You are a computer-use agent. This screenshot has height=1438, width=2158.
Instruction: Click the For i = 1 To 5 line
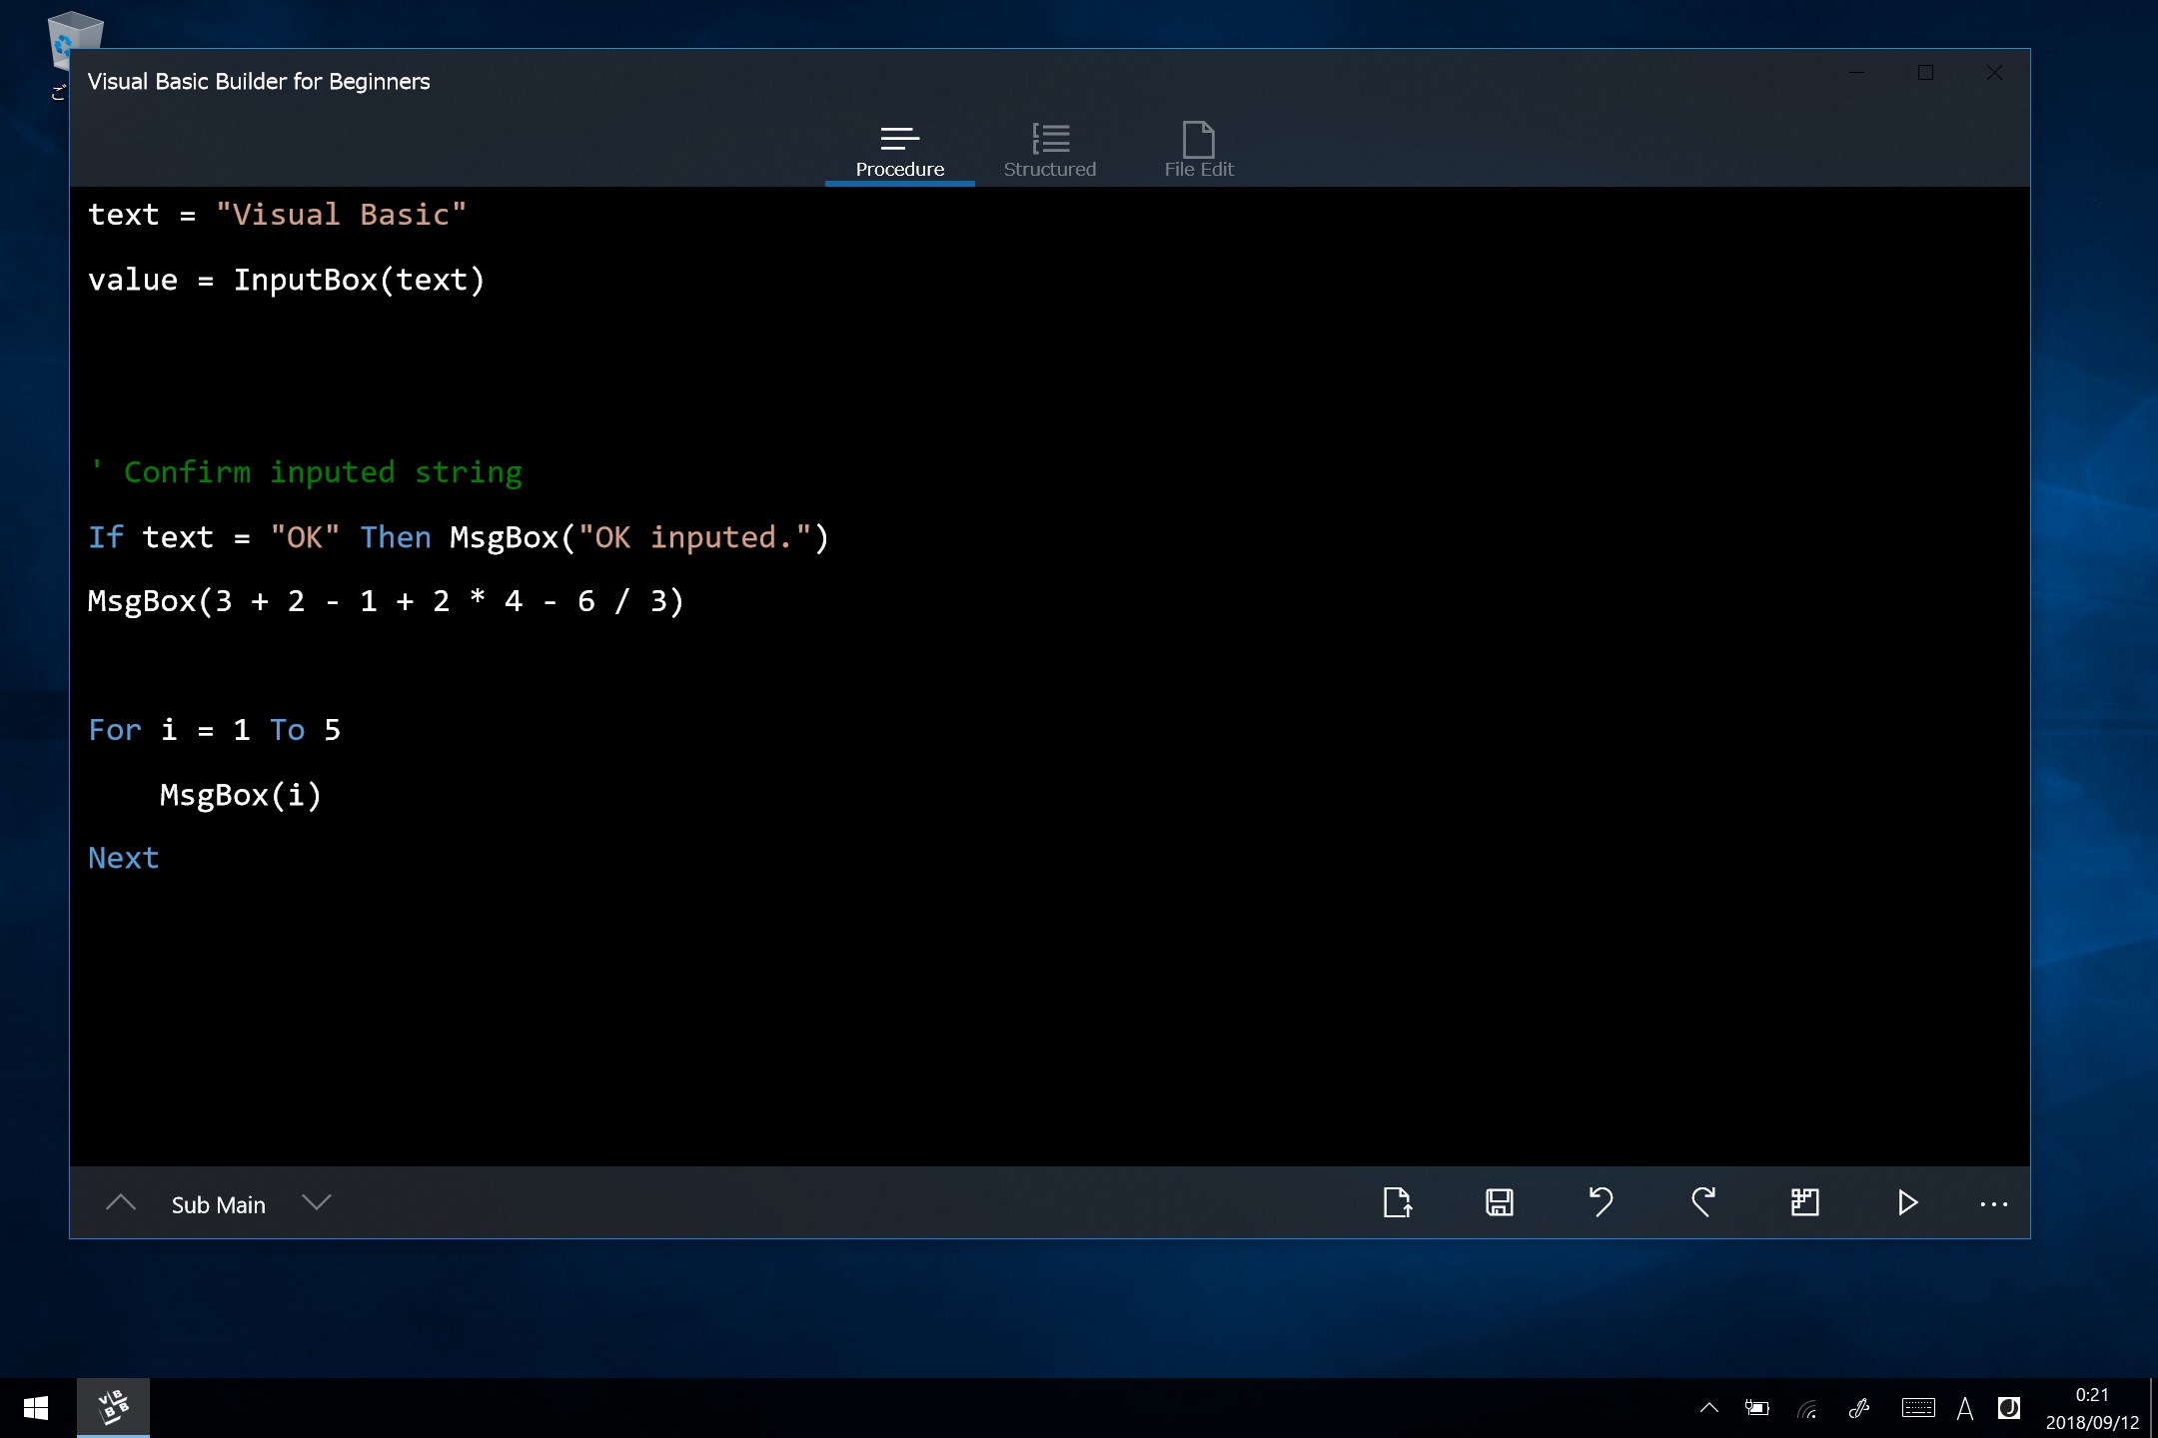pos(215,730)
